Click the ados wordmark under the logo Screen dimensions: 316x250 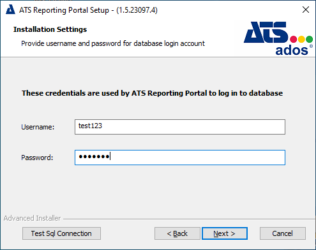tap(292, 50)
